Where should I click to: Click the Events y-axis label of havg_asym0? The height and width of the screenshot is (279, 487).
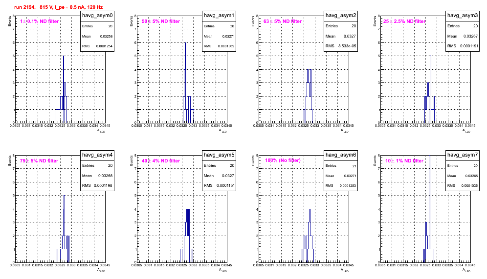(x=10, y=21)
